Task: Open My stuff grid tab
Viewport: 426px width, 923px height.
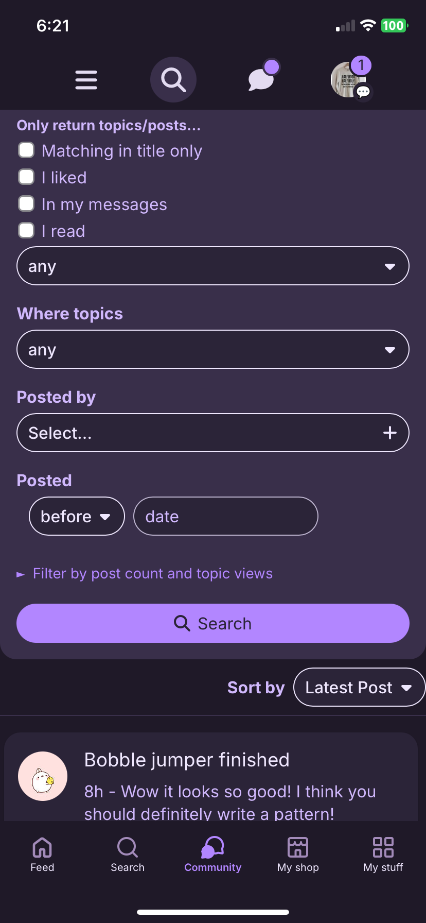Action: (383, 854)
